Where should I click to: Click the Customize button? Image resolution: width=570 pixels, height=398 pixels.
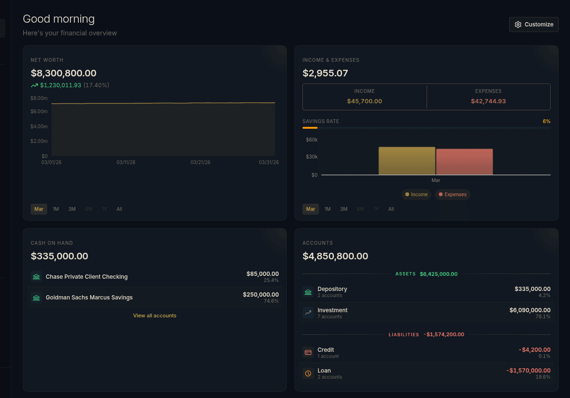(x=534, y=24)
